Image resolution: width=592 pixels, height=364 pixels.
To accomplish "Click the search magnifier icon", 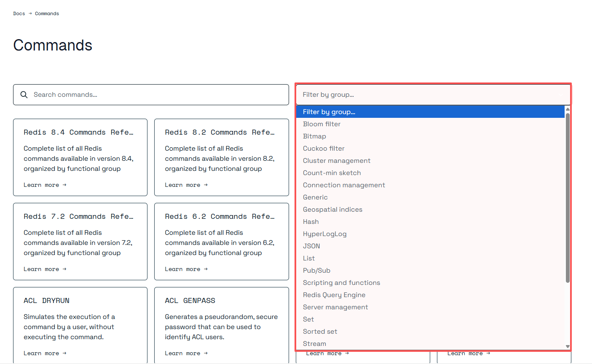I will click(24, 95).
